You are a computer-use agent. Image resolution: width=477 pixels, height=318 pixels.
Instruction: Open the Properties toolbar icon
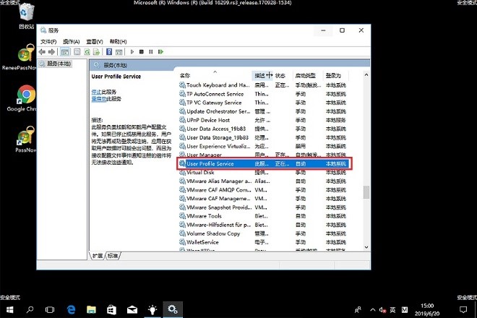77,52
